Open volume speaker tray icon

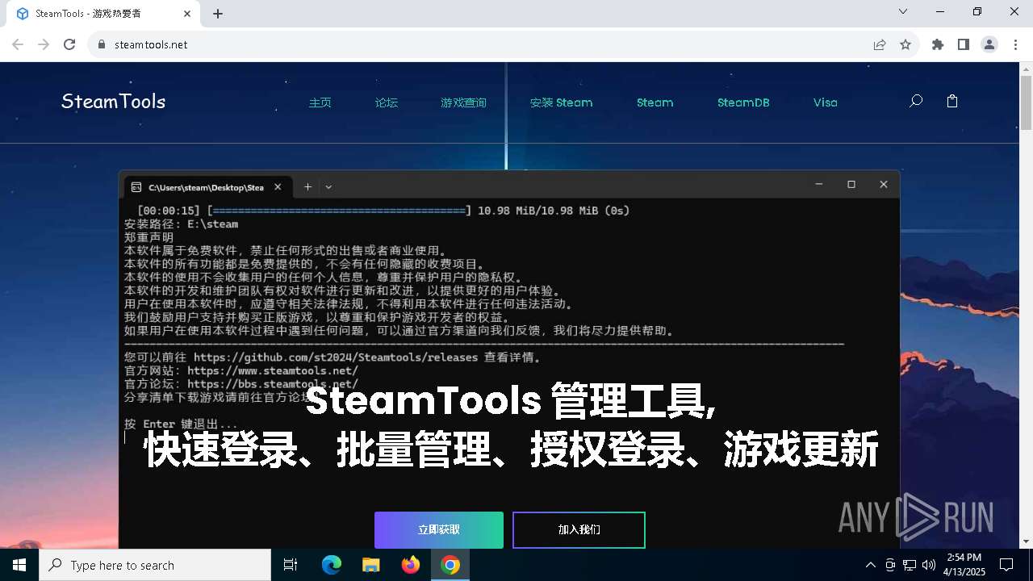pos(929,565)
